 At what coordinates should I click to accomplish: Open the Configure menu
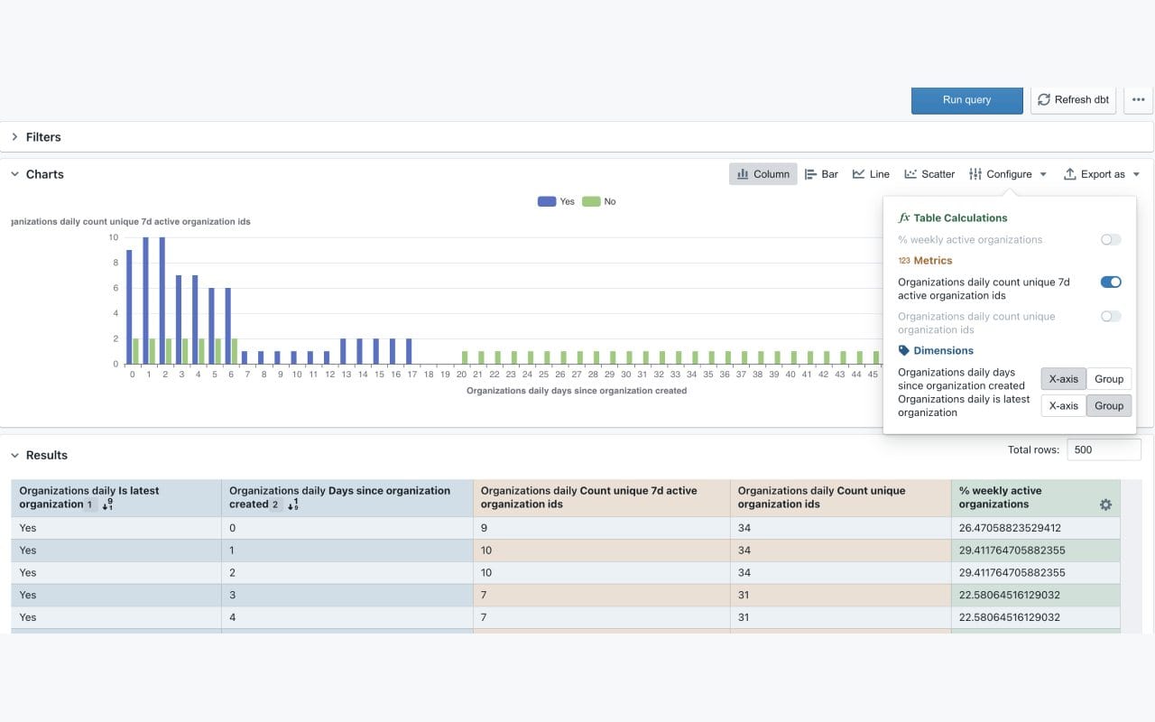pos(1007,173)
